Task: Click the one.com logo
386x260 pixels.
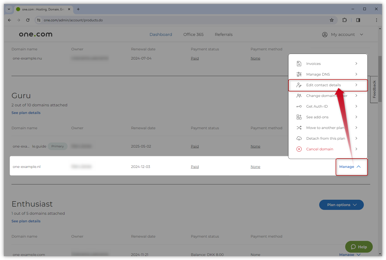Action: [x=35, y=34]
